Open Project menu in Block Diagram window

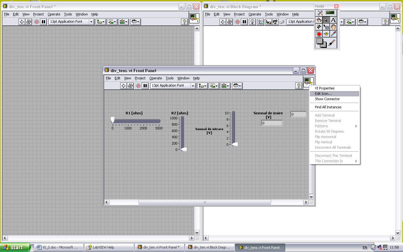pos(239,14)
